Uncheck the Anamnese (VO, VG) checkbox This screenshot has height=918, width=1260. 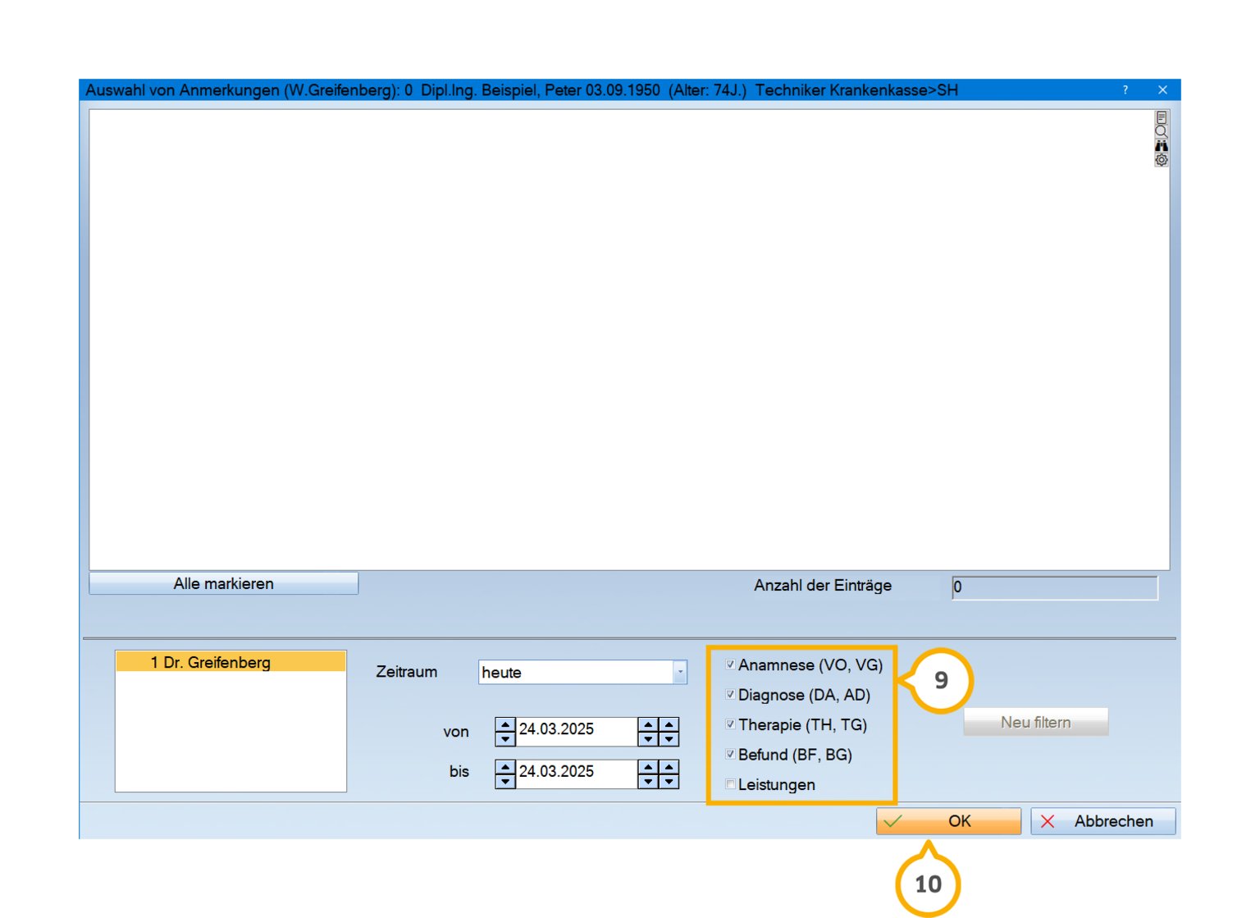pyautogui.click(x=730, y=665)
